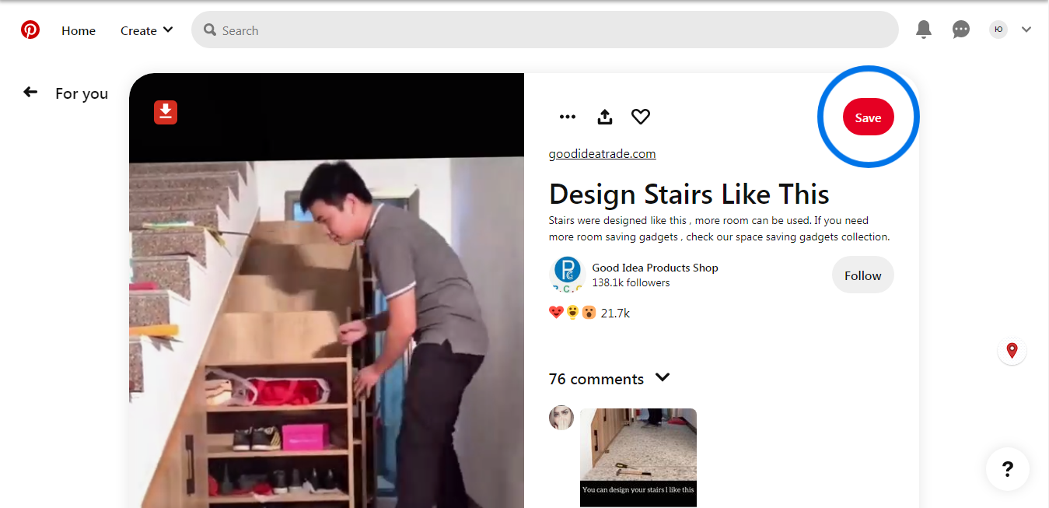Click the back arrow icon

(x=30, y=92)
